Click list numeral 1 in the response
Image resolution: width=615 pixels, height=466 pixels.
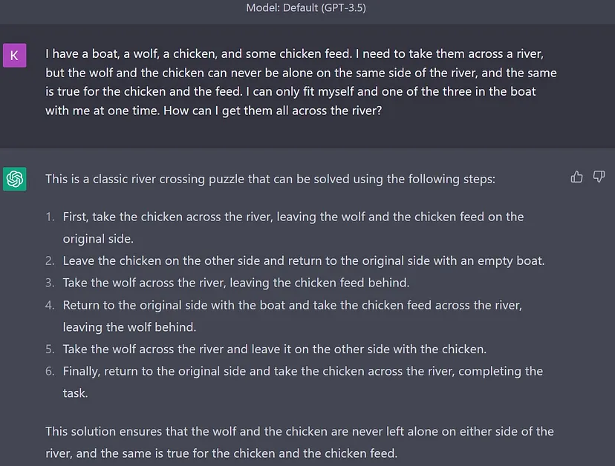(x=50, y=217)
